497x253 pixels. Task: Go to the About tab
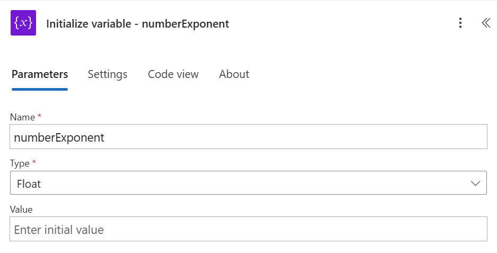point(234,74)
